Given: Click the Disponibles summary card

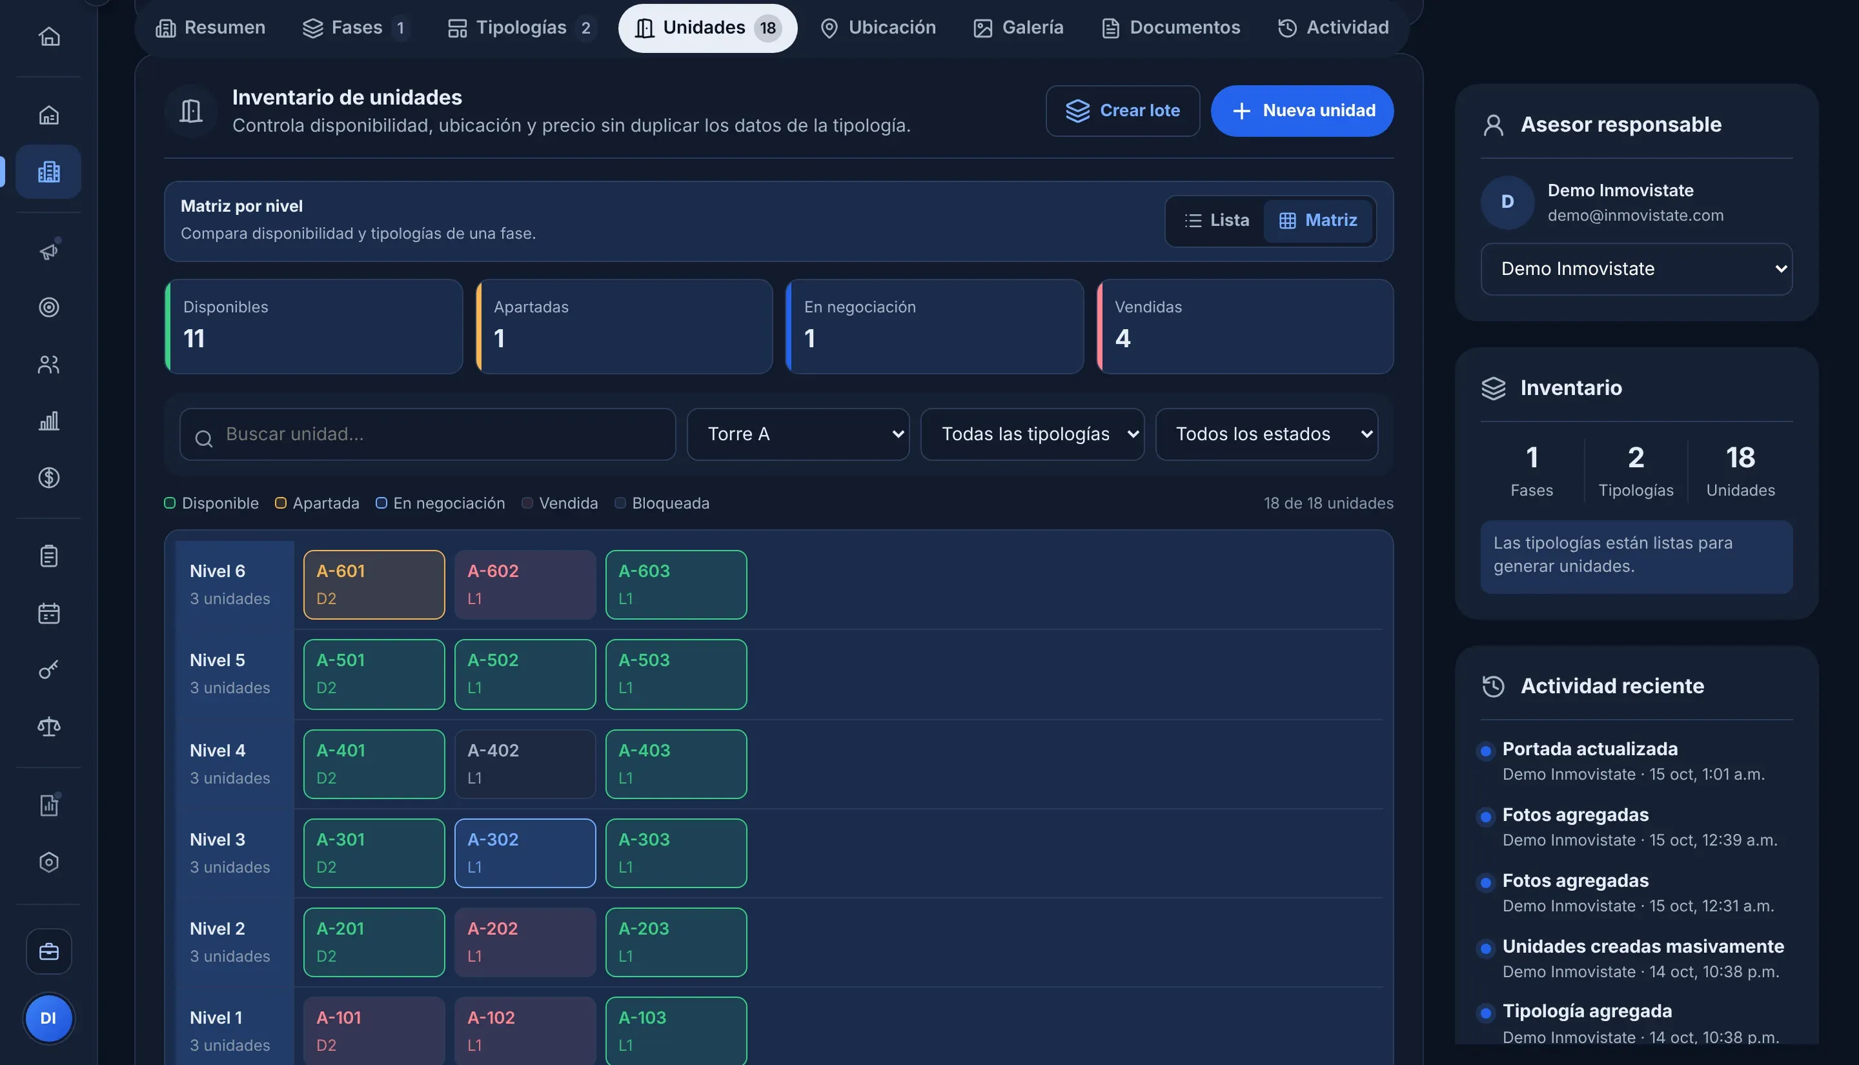Looking at the screenshot, I should click(314, 327).
